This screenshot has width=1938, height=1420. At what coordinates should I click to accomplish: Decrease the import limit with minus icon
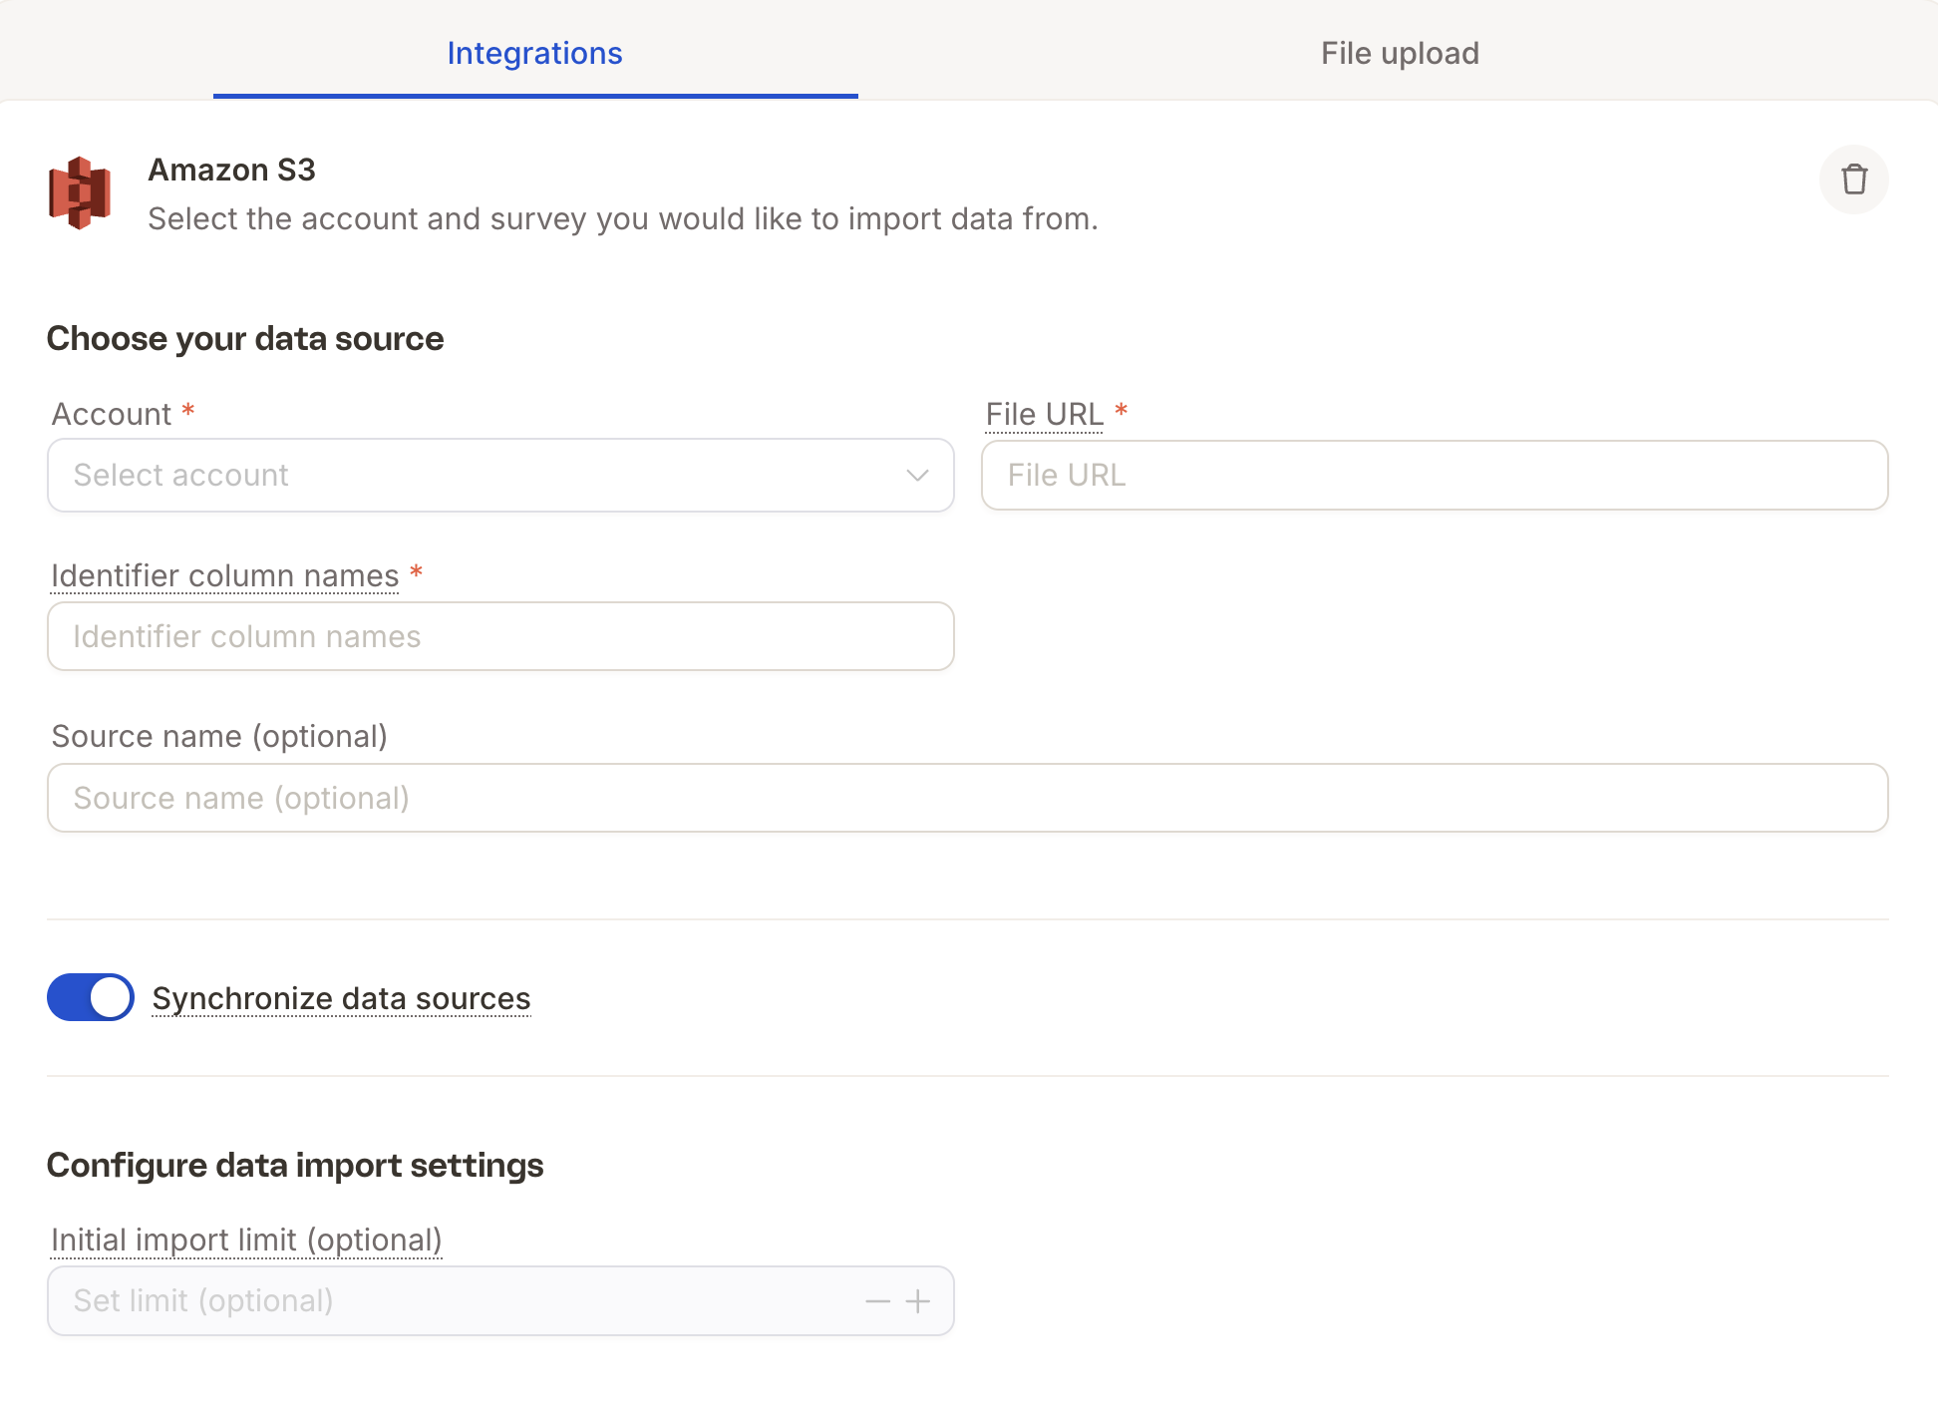(x=877, y=1301)
